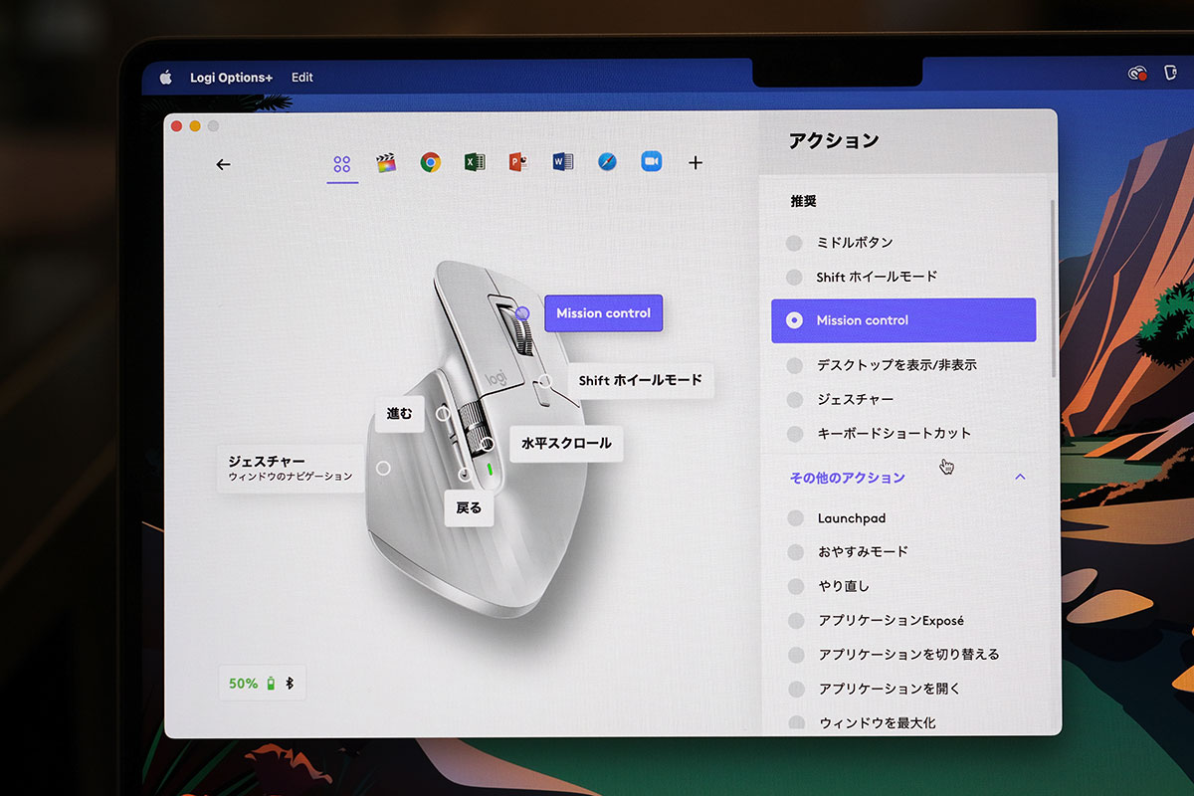This screenshot has width=1194, height=796.
Task: Select the 水平スクロール label
Action: coord(566,443)
